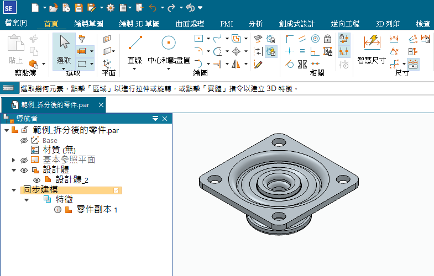Toggle checkbox on 同步建模 row

(x=116, y=190)
